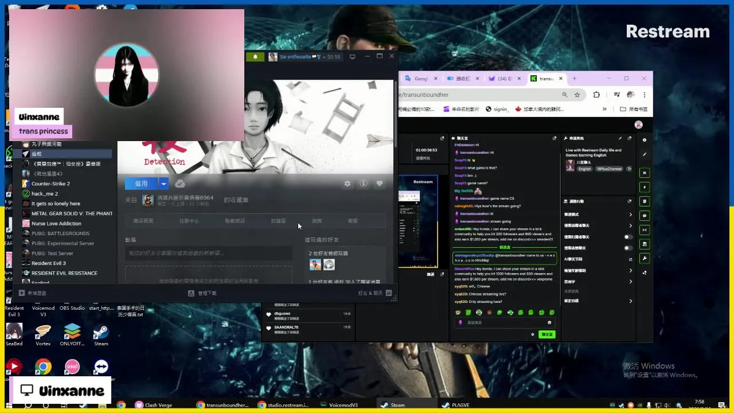Viewport: 734px width, 413px height.
Task: Bookmark this page with the star icon
Action: (x=577, y=95)
